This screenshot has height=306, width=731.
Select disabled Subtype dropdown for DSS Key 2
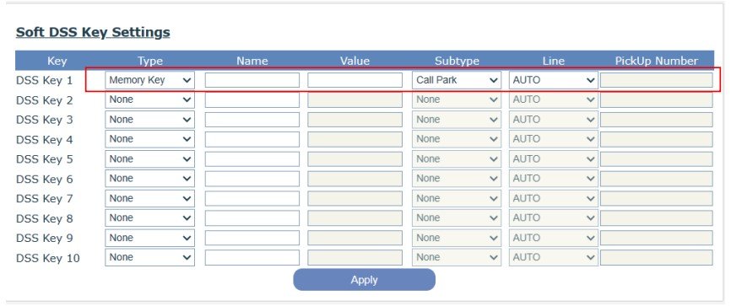[x=457, y=99]
